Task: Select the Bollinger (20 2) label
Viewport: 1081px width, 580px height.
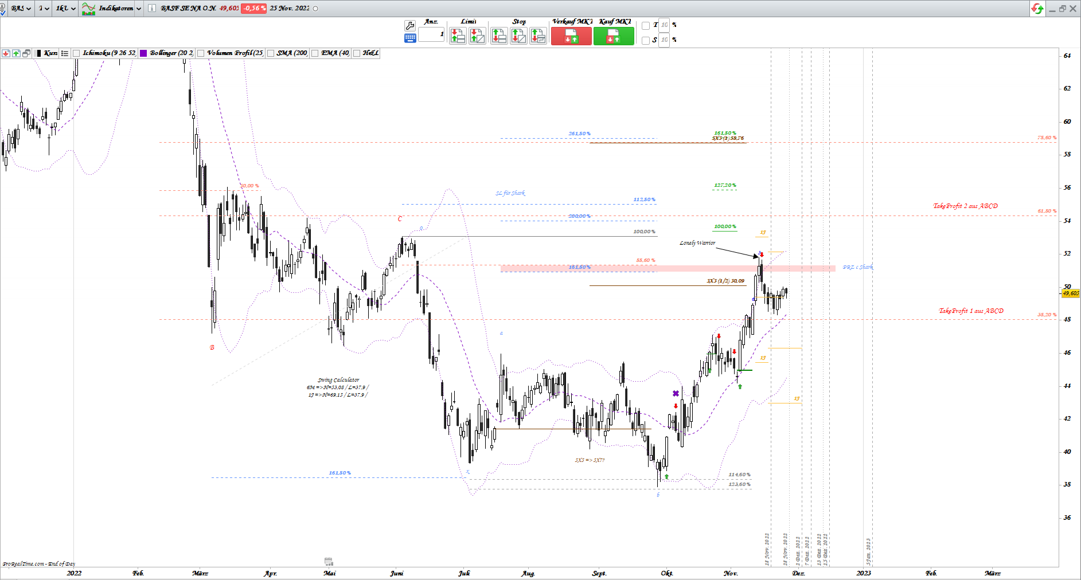Action: [171, 53]
